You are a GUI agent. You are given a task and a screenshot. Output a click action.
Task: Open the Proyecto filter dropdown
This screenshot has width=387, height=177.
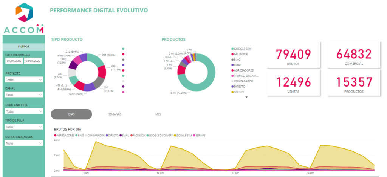24,80
